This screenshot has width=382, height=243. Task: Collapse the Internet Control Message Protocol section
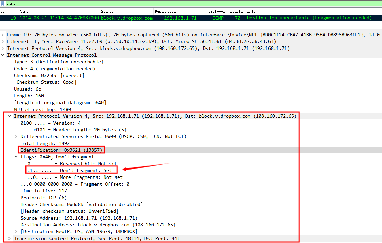pos(3,55)
